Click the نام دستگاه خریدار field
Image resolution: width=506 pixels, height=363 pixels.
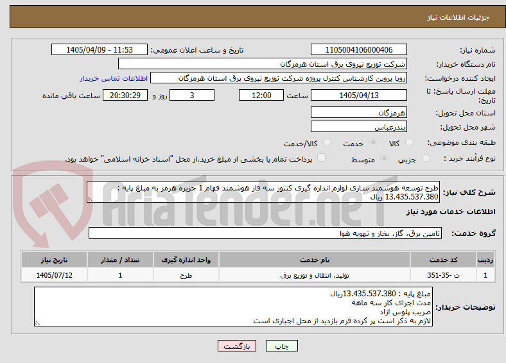pos(263,64)
